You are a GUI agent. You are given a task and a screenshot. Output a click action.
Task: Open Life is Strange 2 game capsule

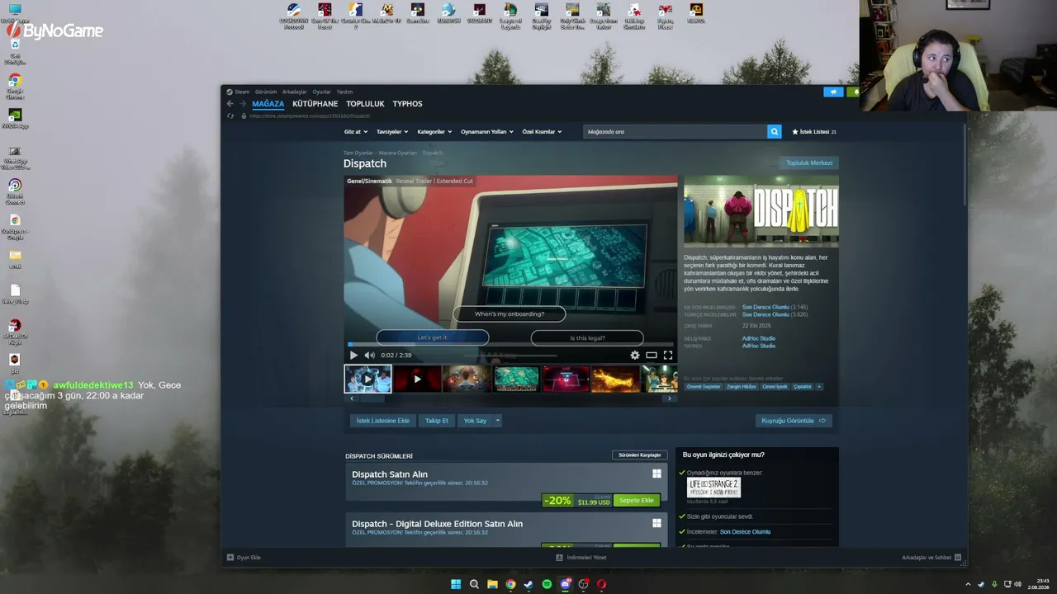(x=713, y=488)
